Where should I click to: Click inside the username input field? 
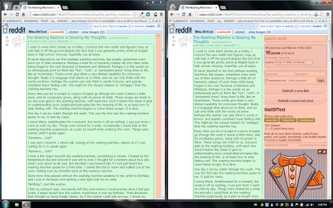(279, 74)
